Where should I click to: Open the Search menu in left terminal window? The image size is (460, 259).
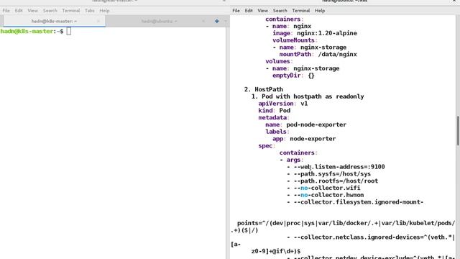point(50,11)
